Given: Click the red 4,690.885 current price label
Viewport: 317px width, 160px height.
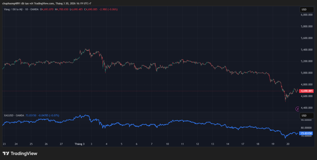Looking at the screenshot, I should point(306,91).
